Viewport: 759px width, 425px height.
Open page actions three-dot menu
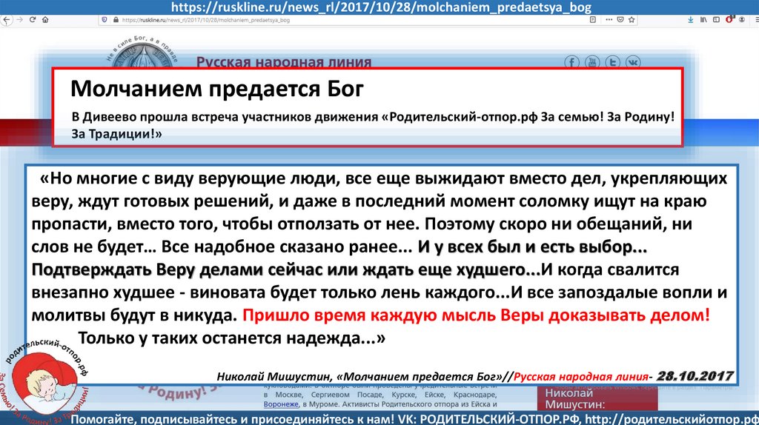pos(609,20)
